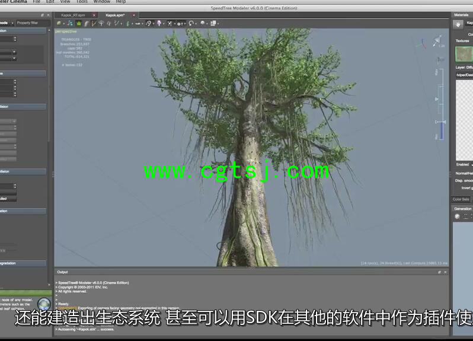Click the circular rotate arrow toolbar icon
This screenshot has height=341, width=473.
tap(191, 23)
